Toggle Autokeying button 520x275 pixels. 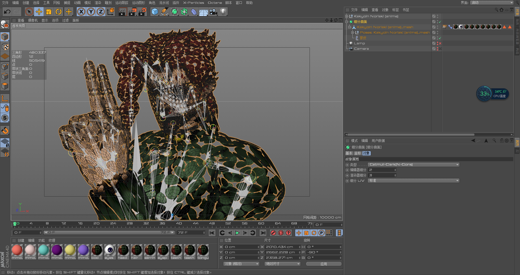pyautogui.click(x=281, y=233)
